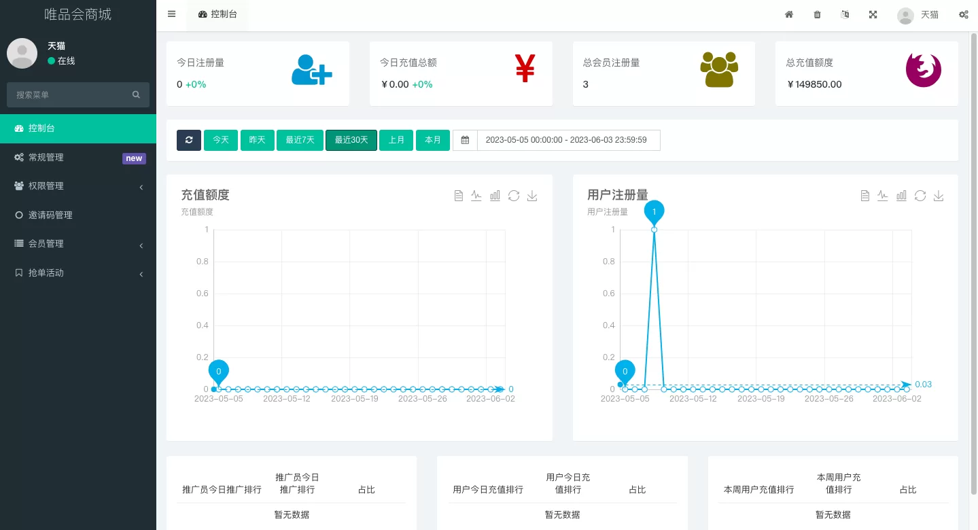Filter the data by 最近7天
The image size is (978, 530).
(300, 140)
